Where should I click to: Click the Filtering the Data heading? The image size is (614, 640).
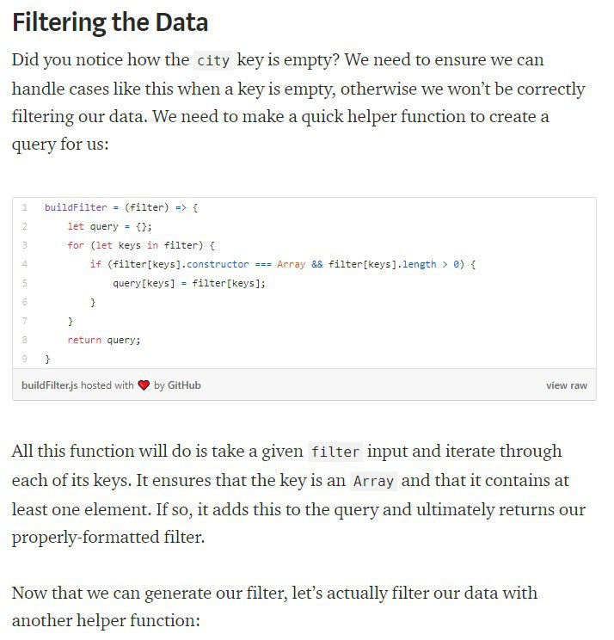110,22
